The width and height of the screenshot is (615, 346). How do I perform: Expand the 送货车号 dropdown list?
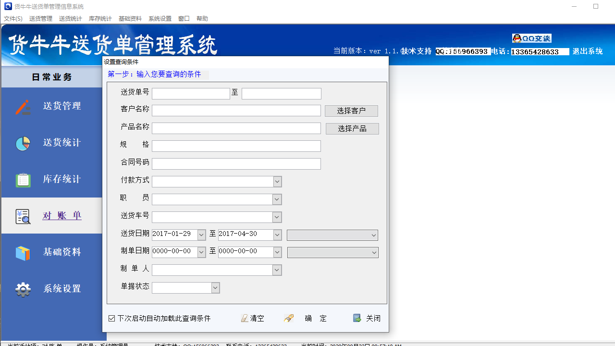(x=277, y=217)
